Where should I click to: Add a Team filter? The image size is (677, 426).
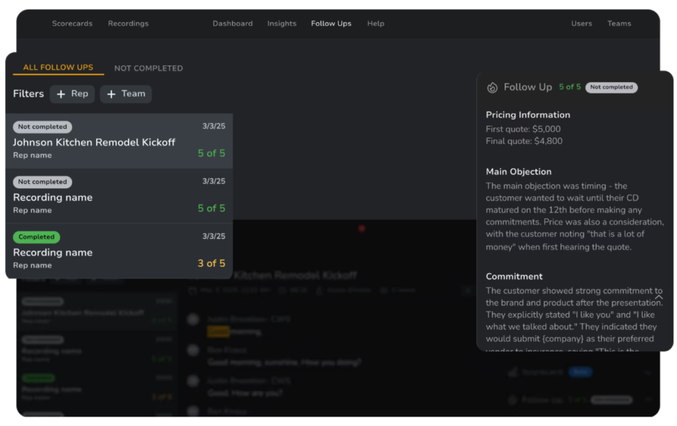point(125,93)
